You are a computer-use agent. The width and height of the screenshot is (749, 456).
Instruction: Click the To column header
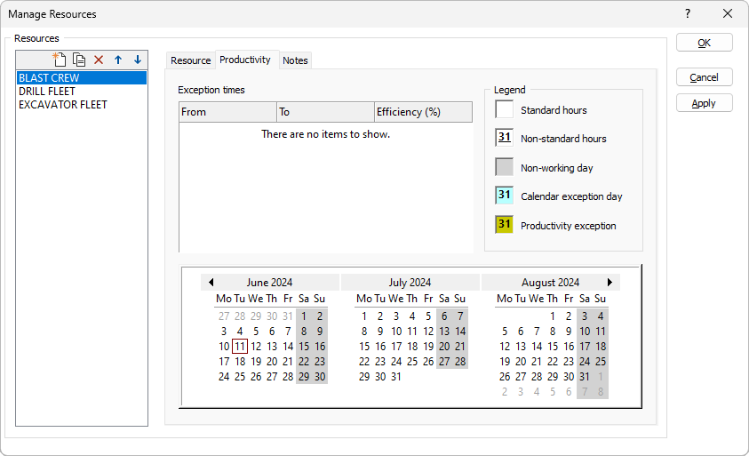point(325,112)
